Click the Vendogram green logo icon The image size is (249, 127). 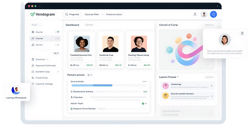pyautogui.click(x=32, y=14)
